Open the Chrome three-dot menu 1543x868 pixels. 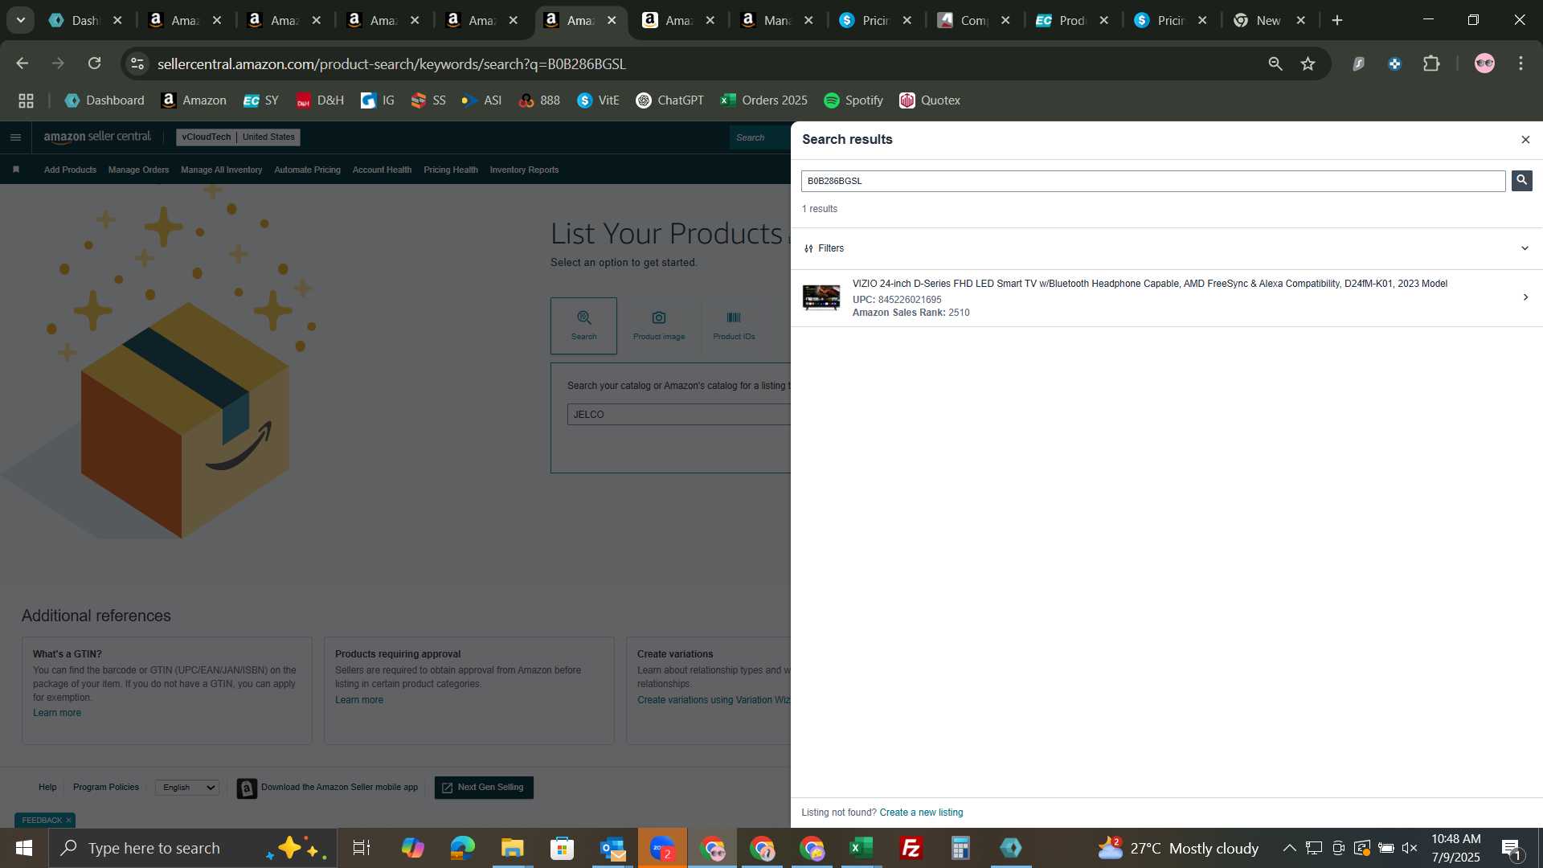[x=1520, y=63]
